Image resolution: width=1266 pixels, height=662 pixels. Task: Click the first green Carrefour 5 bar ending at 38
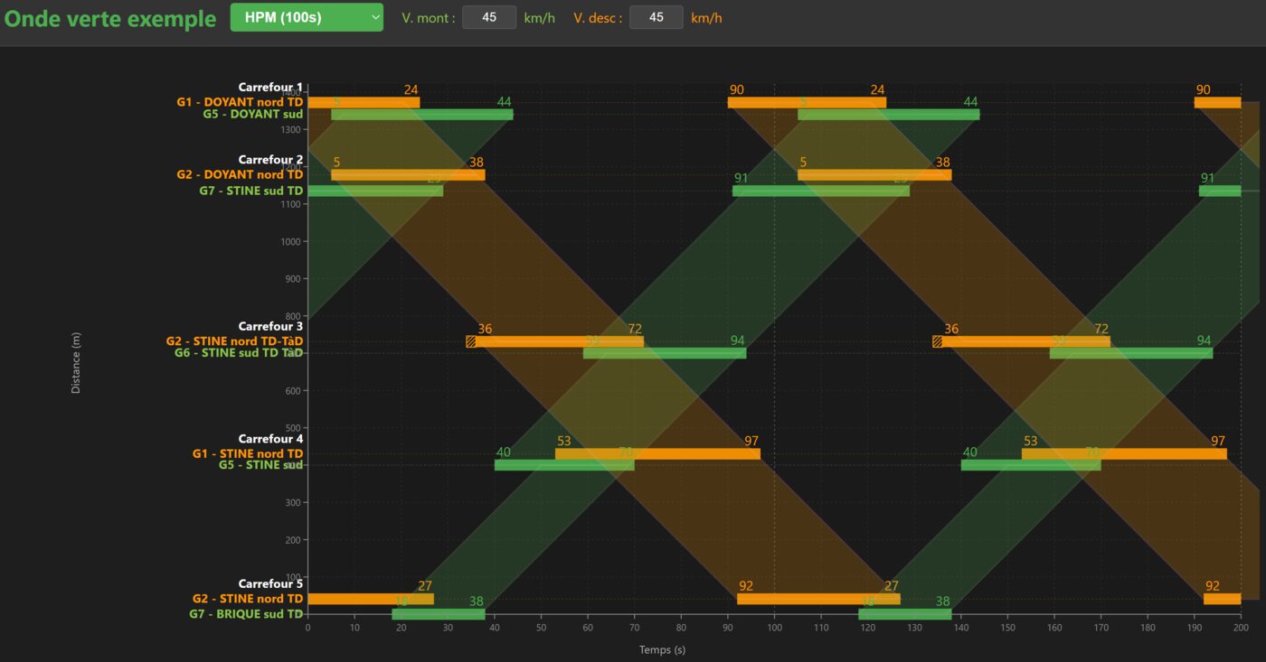[x=439, y=614]
